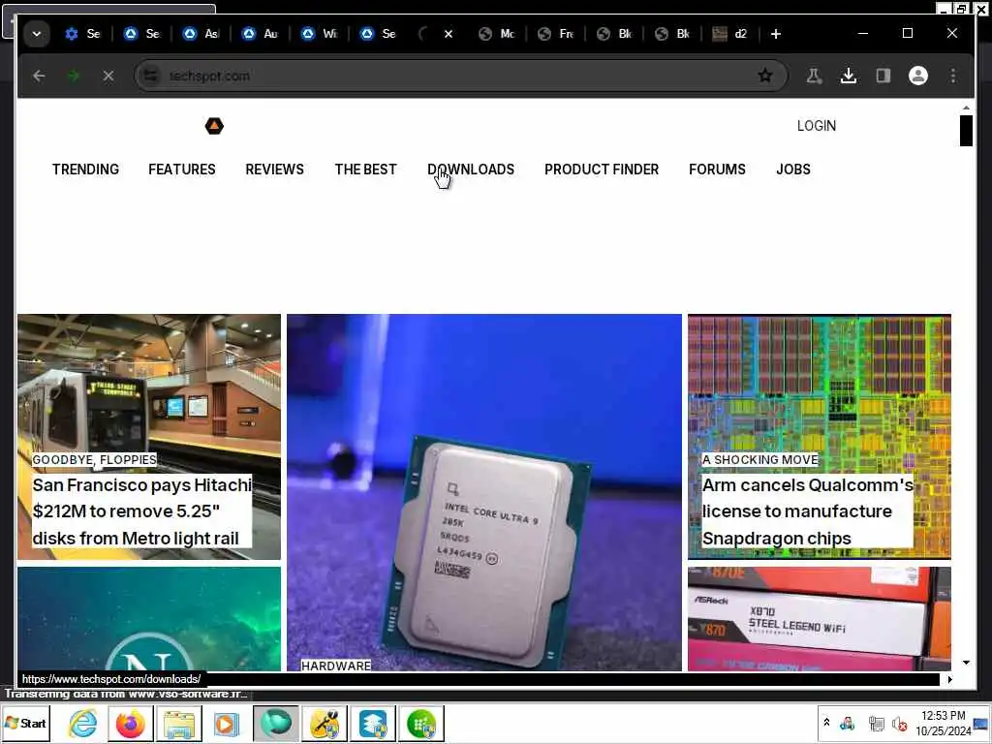Image resolution: width=992 pixels, height=744 pixels.
Task: Go back with the back arrow
Action: pyautogui.click(x=39, y=76)
